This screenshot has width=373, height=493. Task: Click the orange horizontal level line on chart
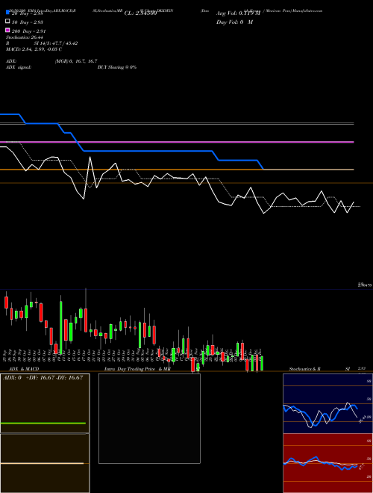pos(177,170)
